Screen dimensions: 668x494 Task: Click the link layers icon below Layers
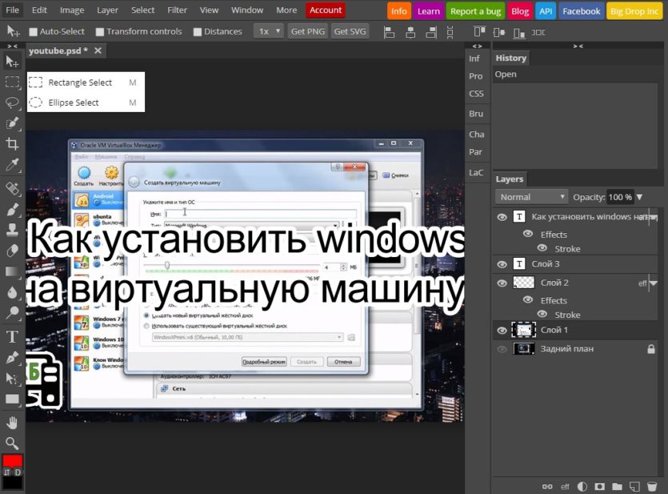[x=547, y=486]
